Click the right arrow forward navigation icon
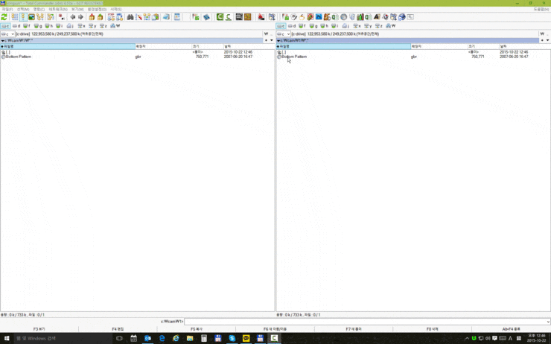Screen dimensions: 551x344 tap(80, 16)
